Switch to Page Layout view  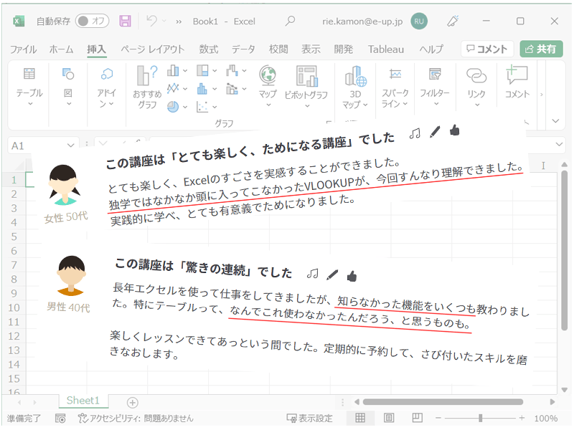[x=389, y=418]
